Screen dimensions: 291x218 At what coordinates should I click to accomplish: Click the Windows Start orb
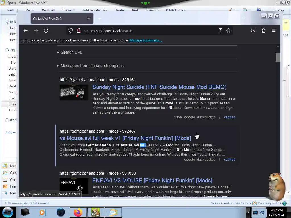pyautogui.click(x=8, y=212)
